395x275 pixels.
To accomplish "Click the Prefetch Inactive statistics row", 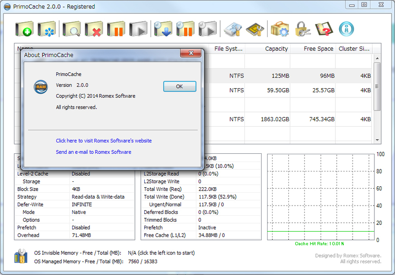I will click(x=201, y=228).
